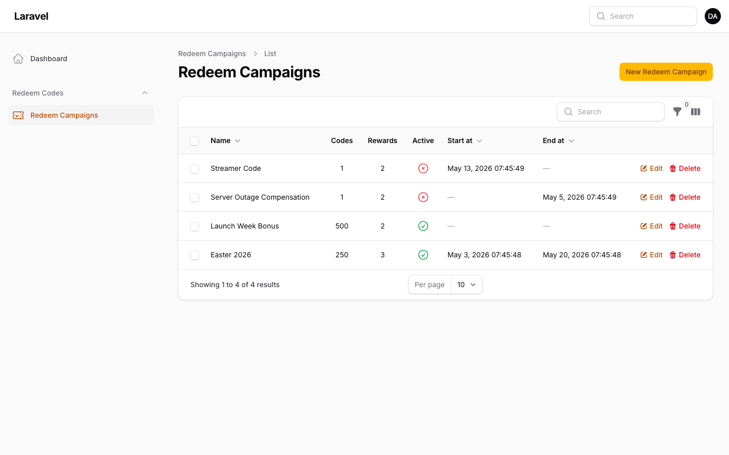The height and width of the screenshot is (455, 729).
Task: Click the "Streamer Code" name cell
Action: coord(236,168)
